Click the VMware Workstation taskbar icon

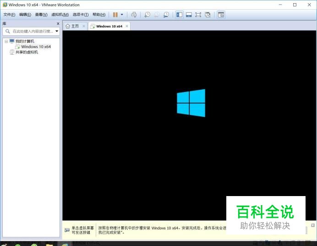click(65, 244)
